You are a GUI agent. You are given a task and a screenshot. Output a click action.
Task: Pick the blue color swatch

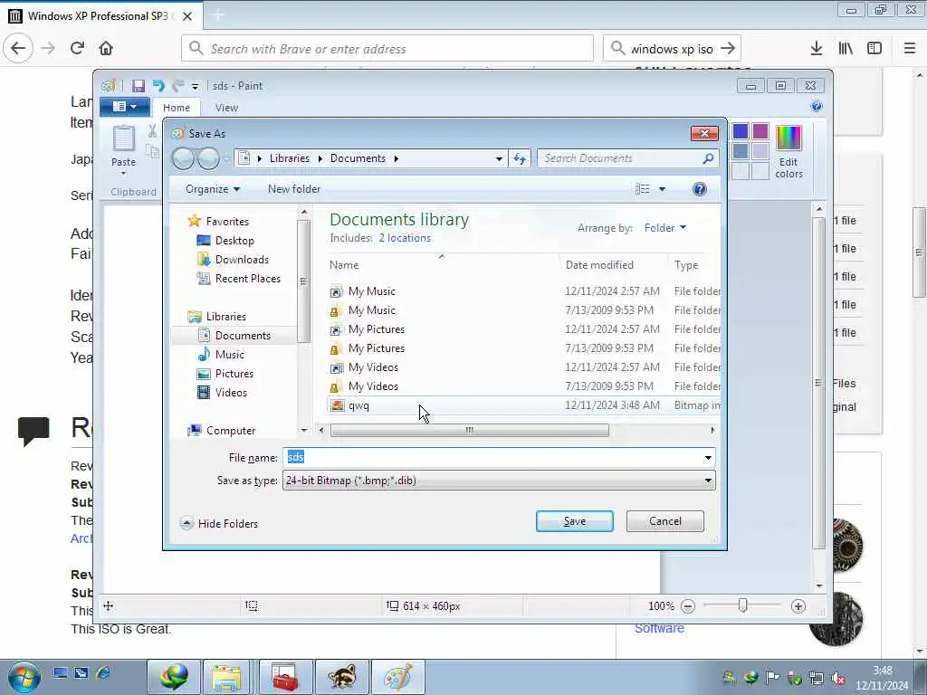tap(741, 131)
